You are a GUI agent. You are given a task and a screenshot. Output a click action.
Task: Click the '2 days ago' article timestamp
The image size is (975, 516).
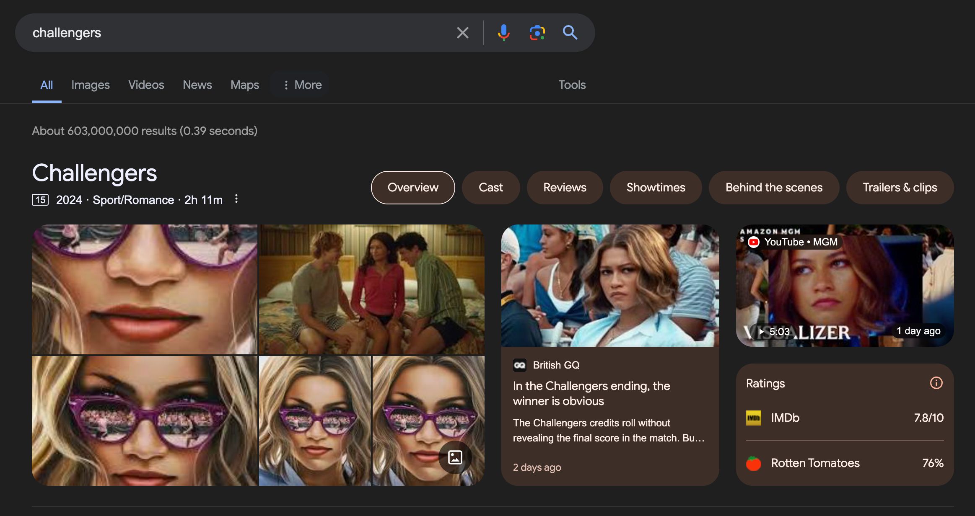coord(537,467)
